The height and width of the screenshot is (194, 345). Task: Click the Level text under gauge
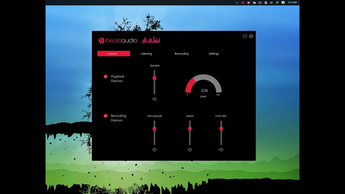[x=203, y=96]
